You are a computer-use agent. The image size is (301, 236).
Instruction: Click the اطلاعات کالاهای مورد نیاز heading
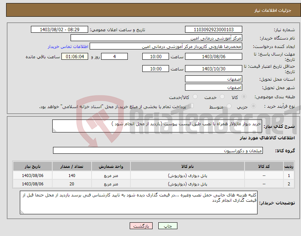[x=267, y=138]
